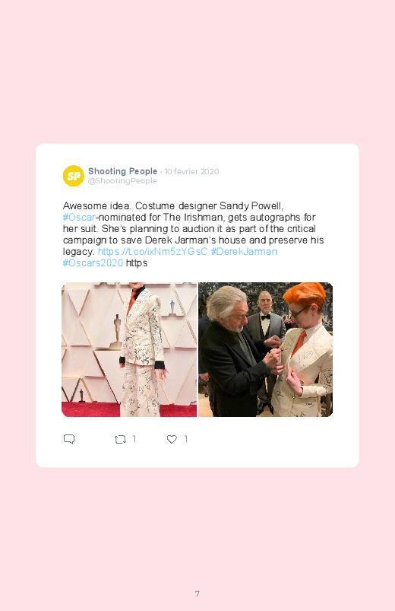Click the tweet text starting with Awesome idea
395x611 pixels.
(194, 234)
